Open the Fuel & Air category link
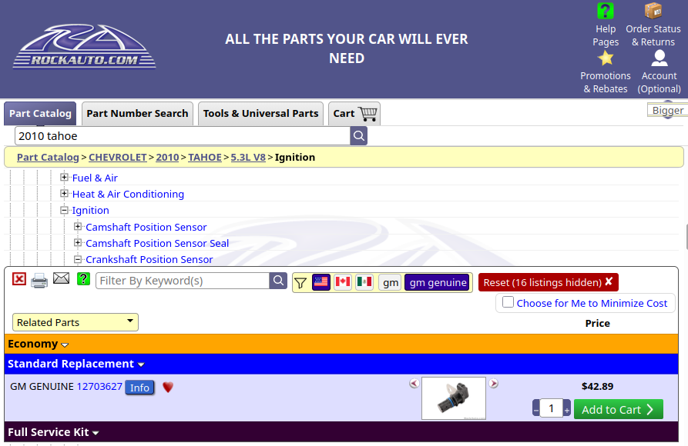 coord(95,178)
